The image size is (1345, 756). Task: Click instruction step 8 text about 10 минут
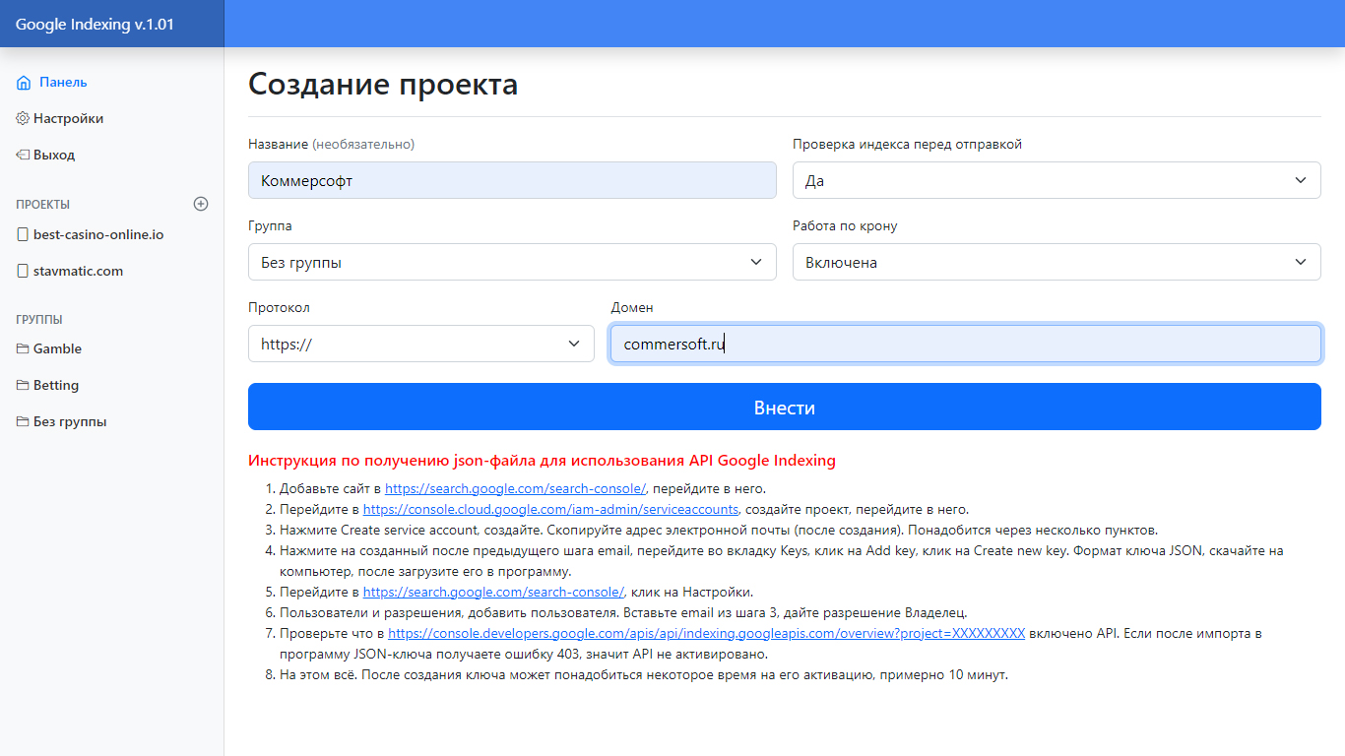[644, 674]
